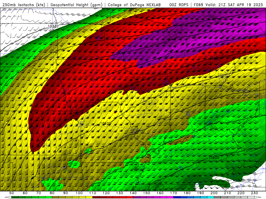Click the '10560' height contour label

215,59
